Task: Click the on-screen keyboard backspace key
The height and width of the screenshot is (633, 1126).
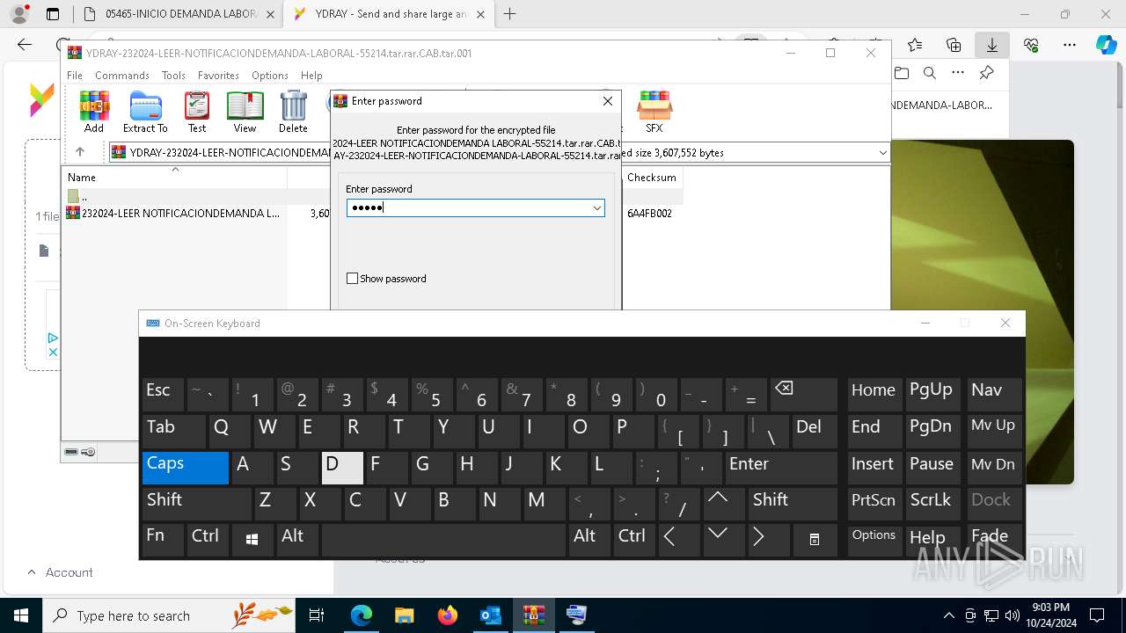Action: pyautogui.click(x=803, y=395)
